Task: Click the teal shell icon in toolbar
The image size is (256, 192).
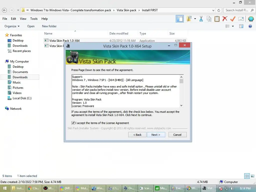Action: (x=251, y=19)
